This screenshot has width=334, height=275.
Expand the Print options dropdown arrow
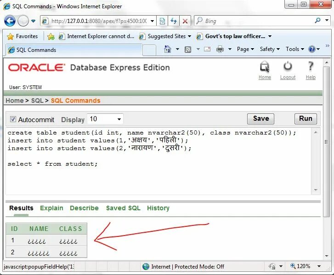tap(230, 50)
